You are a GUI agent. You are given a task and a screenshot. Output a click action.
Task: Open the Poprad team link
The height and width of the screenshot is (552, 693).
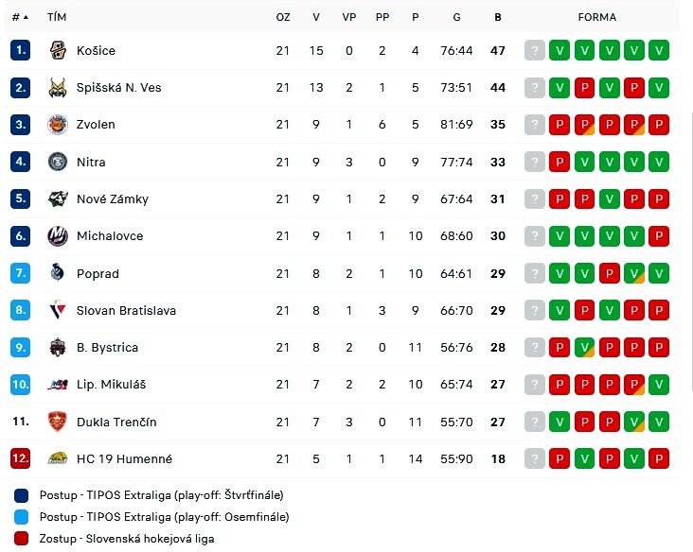(x=98, y=273)
